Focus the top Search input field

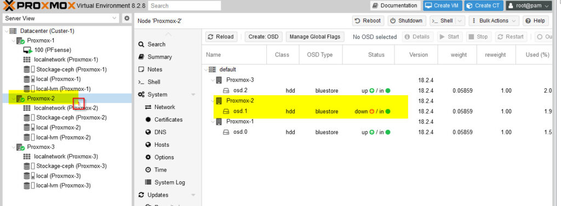coord(185,5)
